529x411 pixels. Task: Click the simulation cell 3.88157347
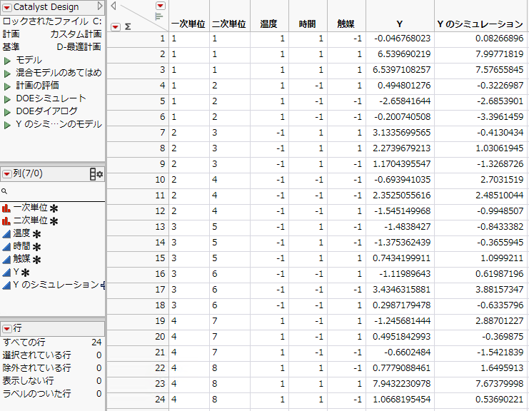[x=480, y=290]
